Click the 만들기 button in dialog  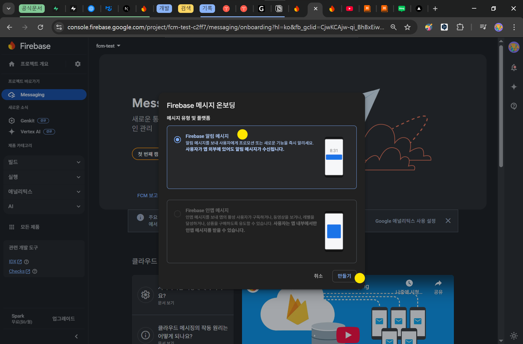[344, 276]
